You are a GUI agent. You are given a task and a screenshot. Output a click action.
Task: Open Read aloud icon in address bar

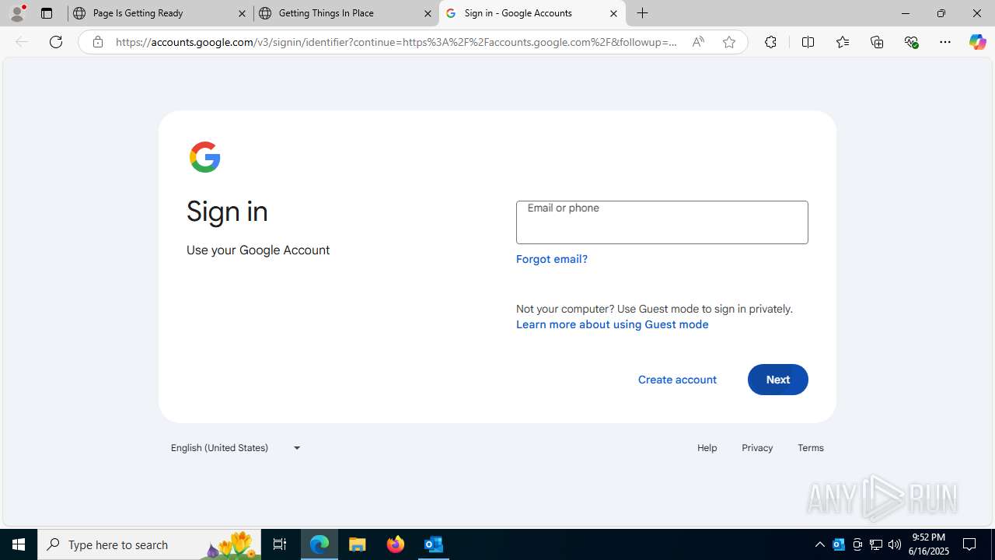tap(698, 42)
